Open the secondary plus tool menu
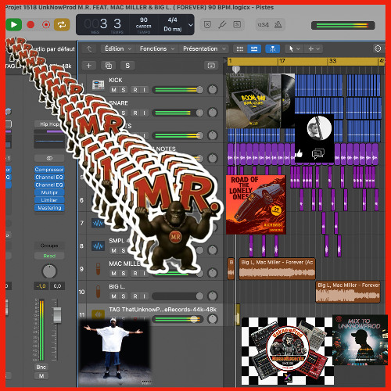 pyautogui.click(x=314, y=48)
